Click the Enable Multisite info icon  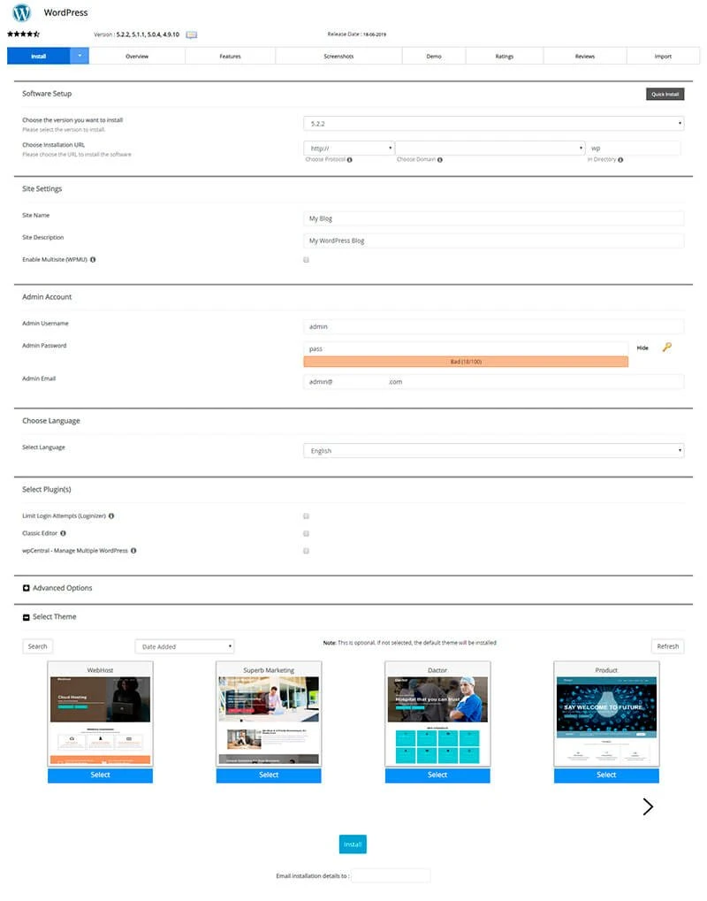(93, 260)
